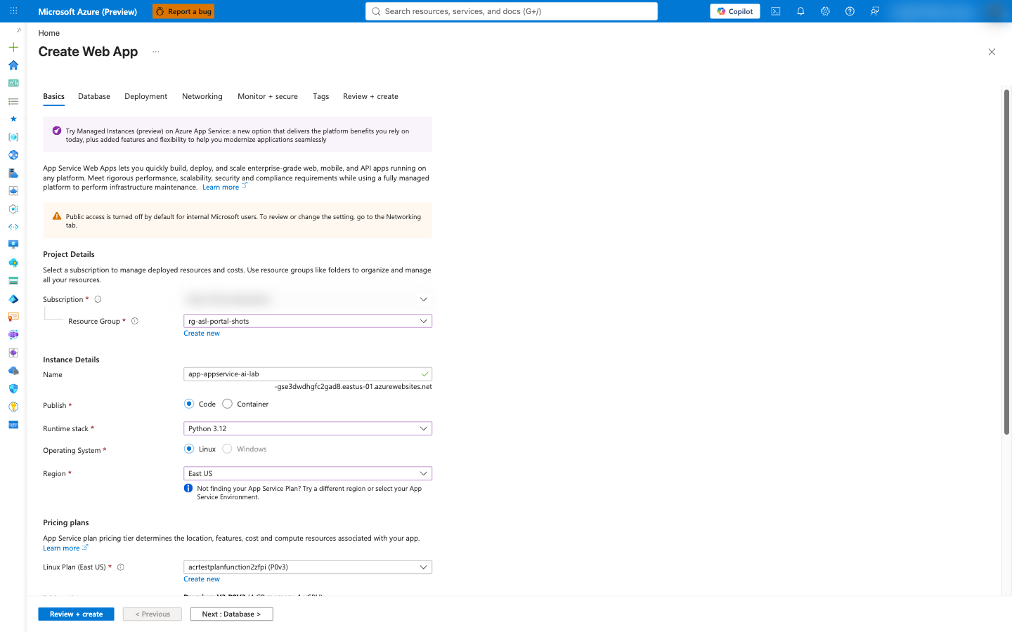Click the azurewebsites.net domain suffix text

[x=353, y=387]
